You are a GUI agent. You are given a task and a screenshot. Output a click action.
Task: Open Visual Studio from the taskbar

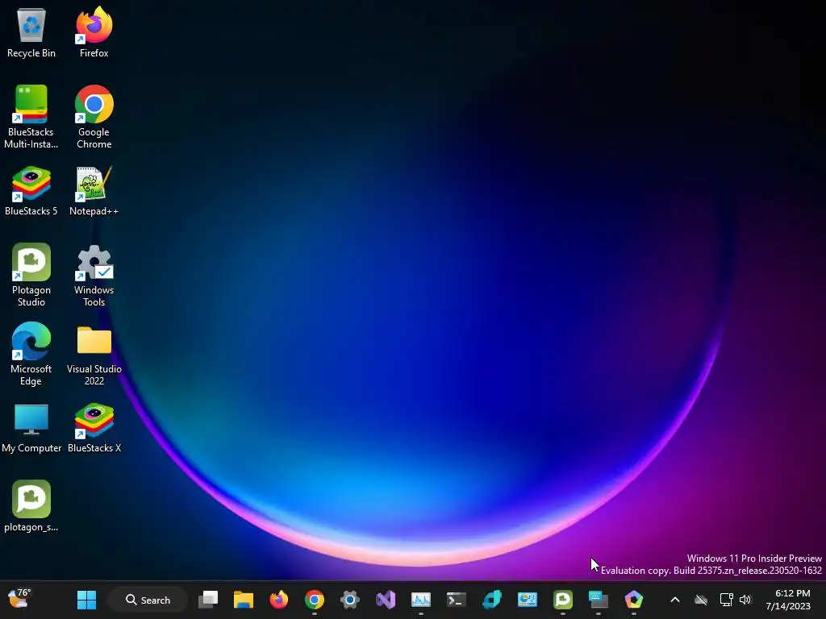coord(385,600)
